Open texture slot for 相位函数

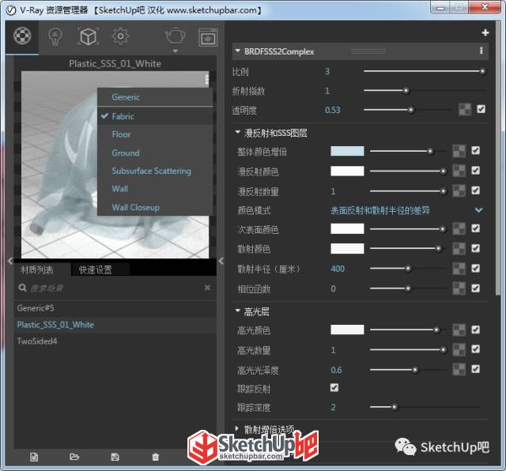point(459,288)
